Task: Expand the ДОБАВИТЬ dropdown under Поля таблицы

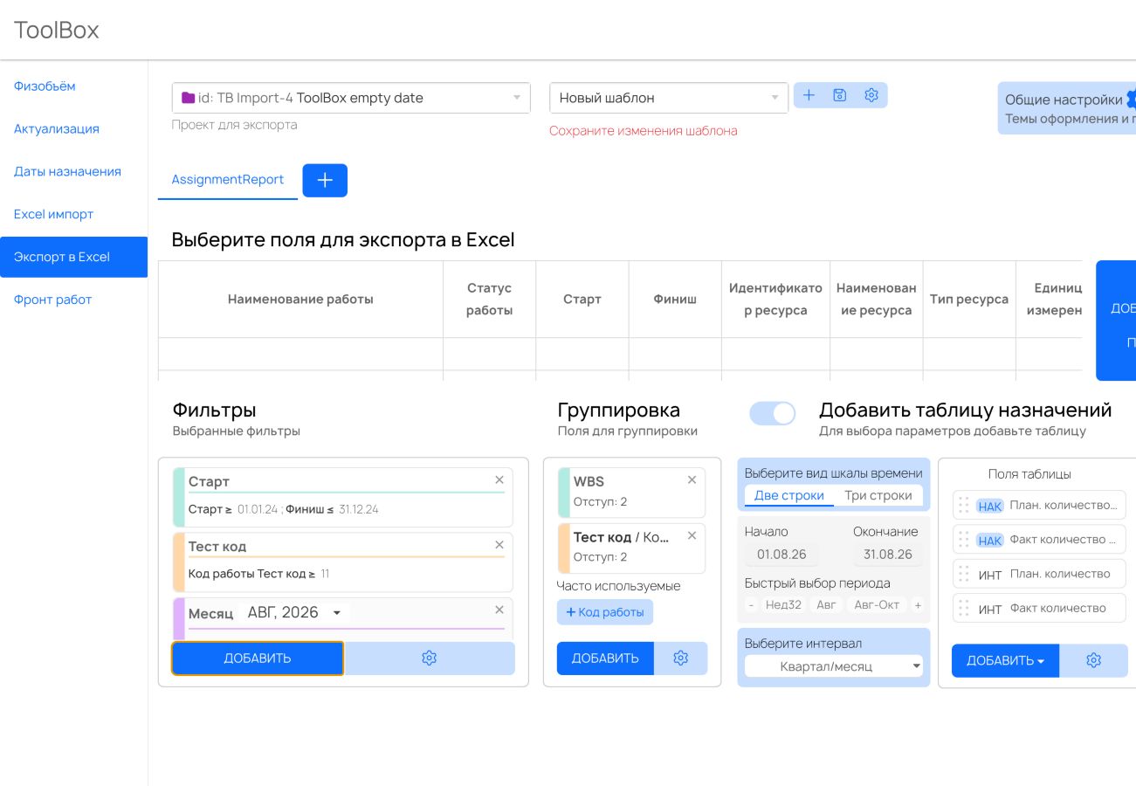Action: [1005, 661]
